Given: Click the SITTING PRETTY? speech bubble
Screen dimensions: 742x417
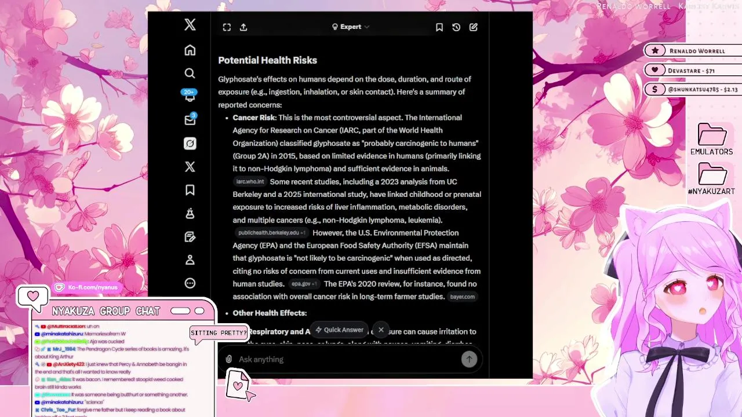Looking at the screenshot, I should [x=219, y=333].
